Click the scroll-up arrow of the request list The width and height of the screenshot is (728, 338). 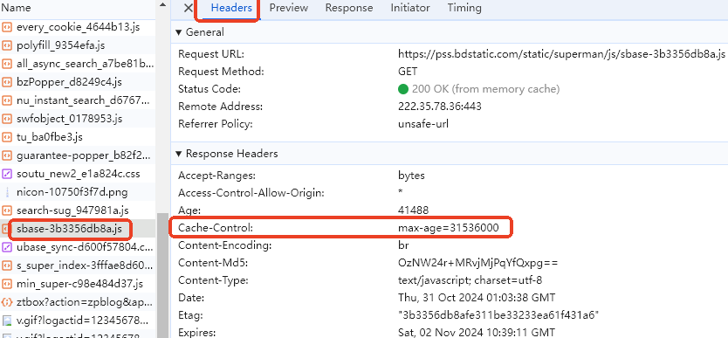(x=162, y=4)
